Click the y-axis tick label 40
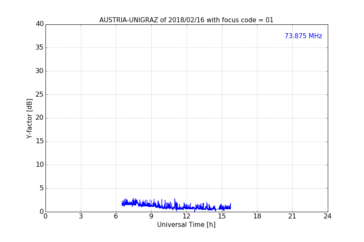 click(x=40, y=24)
